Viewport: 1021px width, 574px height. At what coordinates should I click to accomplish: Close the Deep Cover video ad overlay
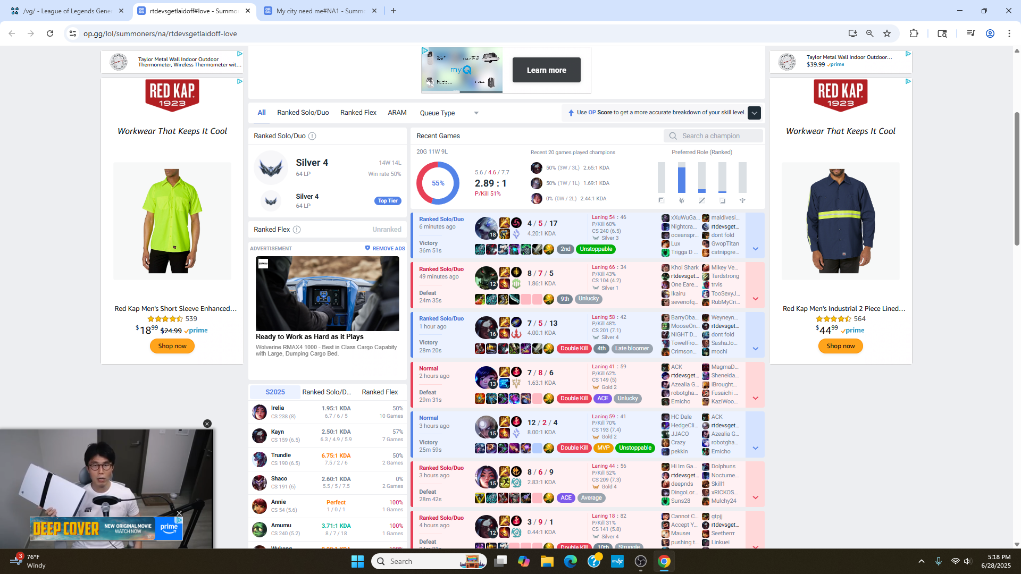click(x=179, y=513)
